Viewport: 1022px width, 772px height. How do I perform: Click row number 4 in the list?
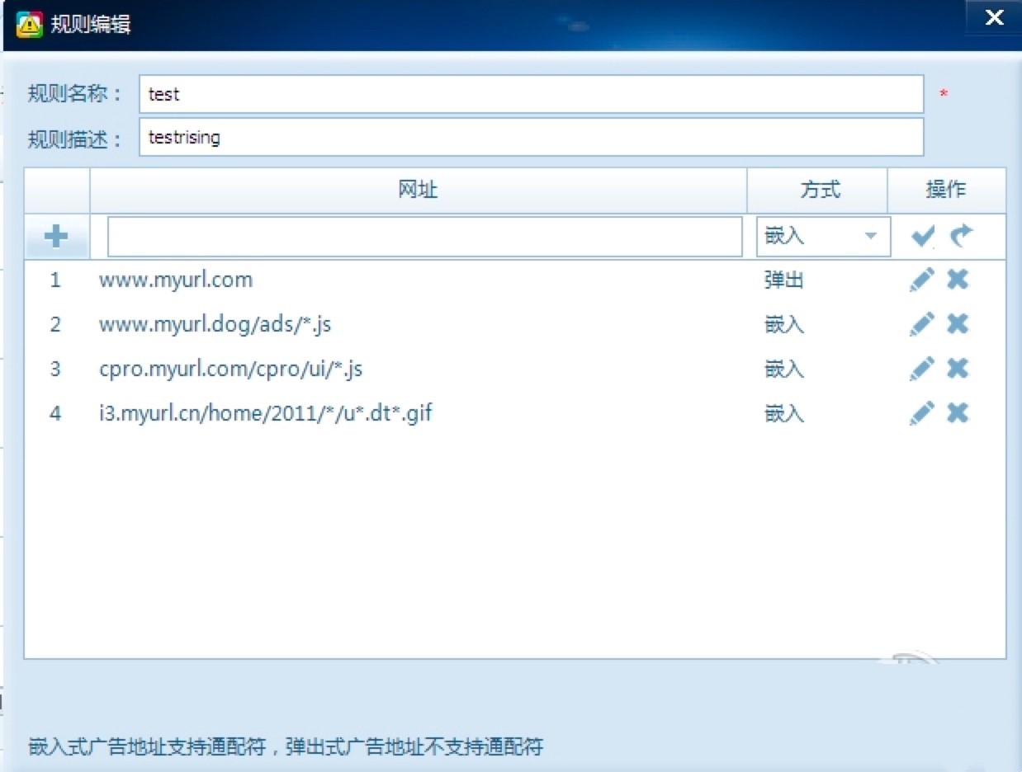(x=55, y=414)
